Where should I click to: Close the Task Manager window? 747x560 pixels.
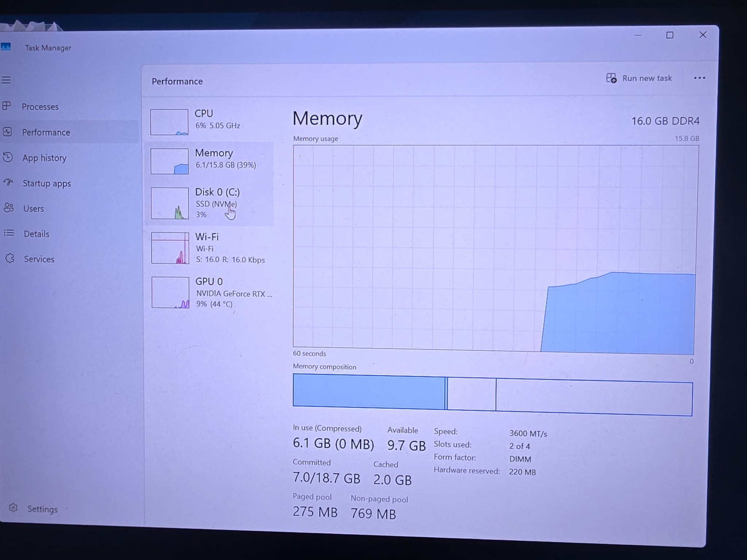pos(703,35)
